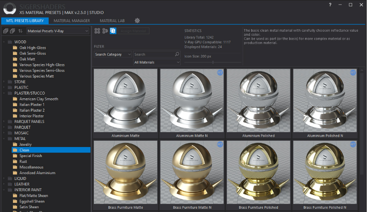
Task: Toggle the highlighted blue material editor icon
Action: click(x=113, y=31)
